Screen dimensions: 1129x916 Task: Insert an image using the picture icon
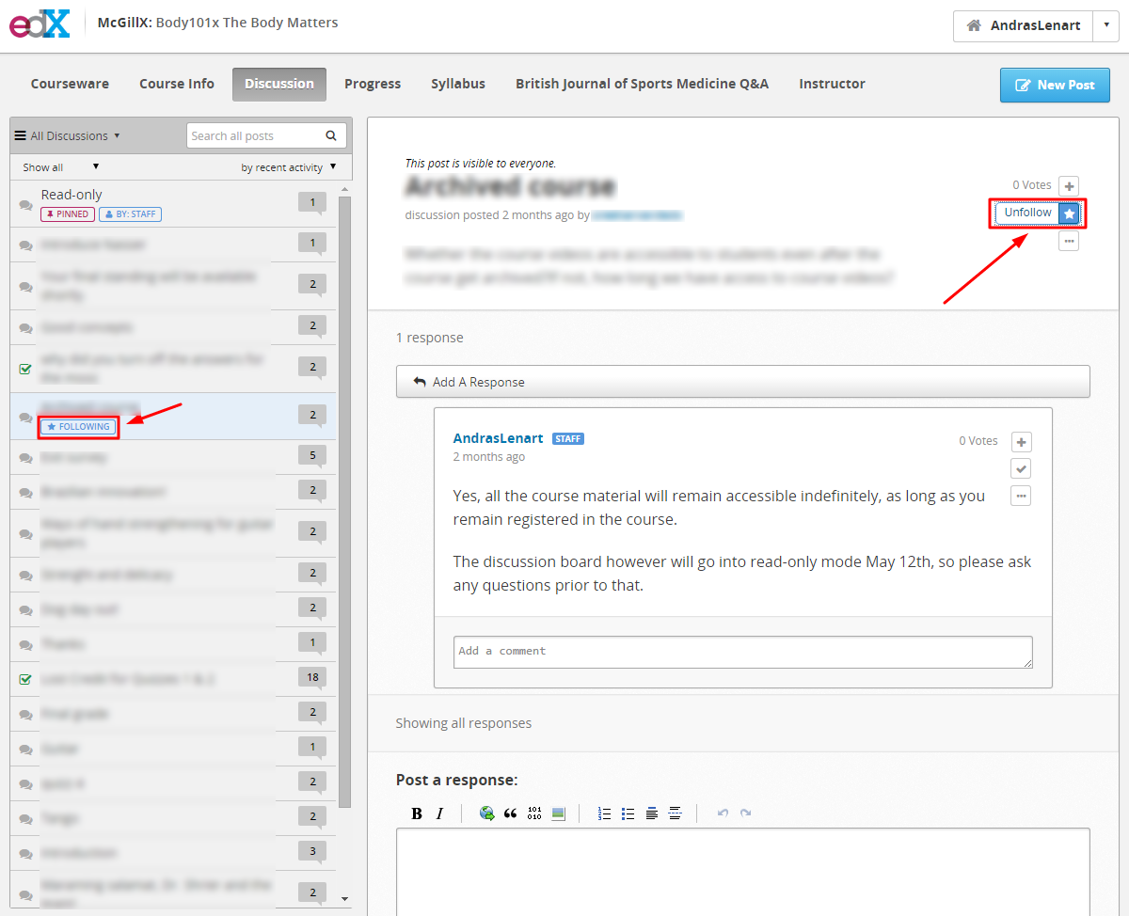(x=558, y=813)
